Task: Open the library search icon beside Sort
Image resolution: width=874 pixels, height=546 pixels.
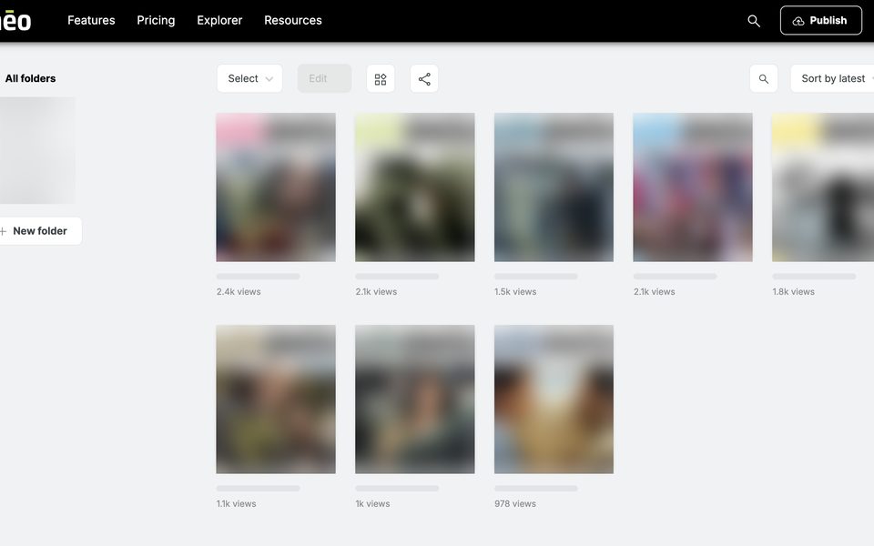Action: [764, 79]
